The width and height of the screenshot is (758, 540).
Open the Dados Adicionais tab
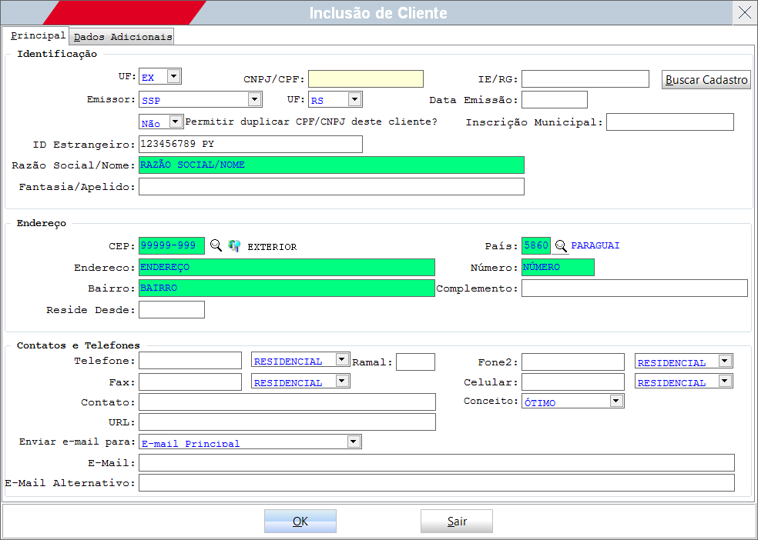(x=122, y=37)
